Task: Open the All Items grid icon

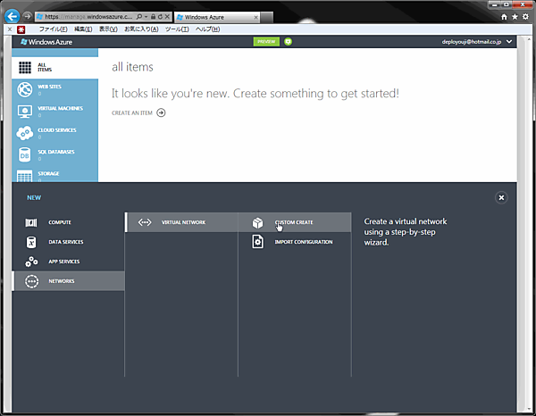Action: [x=25, y=68]
